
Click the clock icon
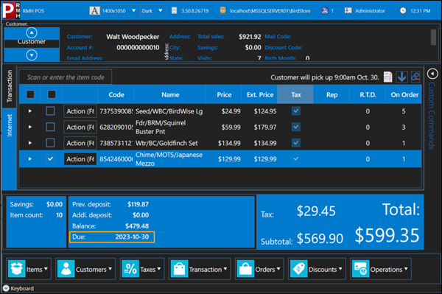point(403,11)
